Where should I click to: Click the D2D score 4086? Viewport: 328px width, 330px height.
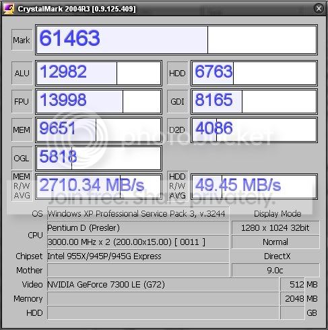click(254, 130)
